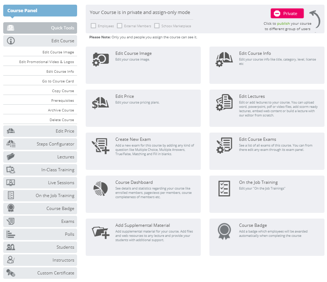Viewport: 327px width, 282px height.
Task: Click the Create New Exam card title
Action: point(133,139)
